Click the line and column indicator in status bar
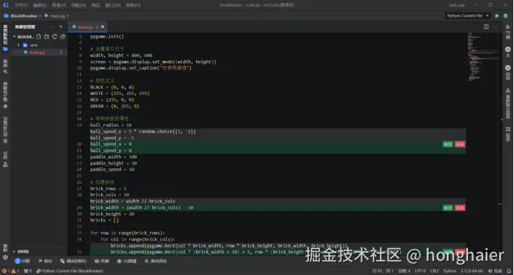Image resolution: width=514 pixels, height=275 pixels. (383, 271)
